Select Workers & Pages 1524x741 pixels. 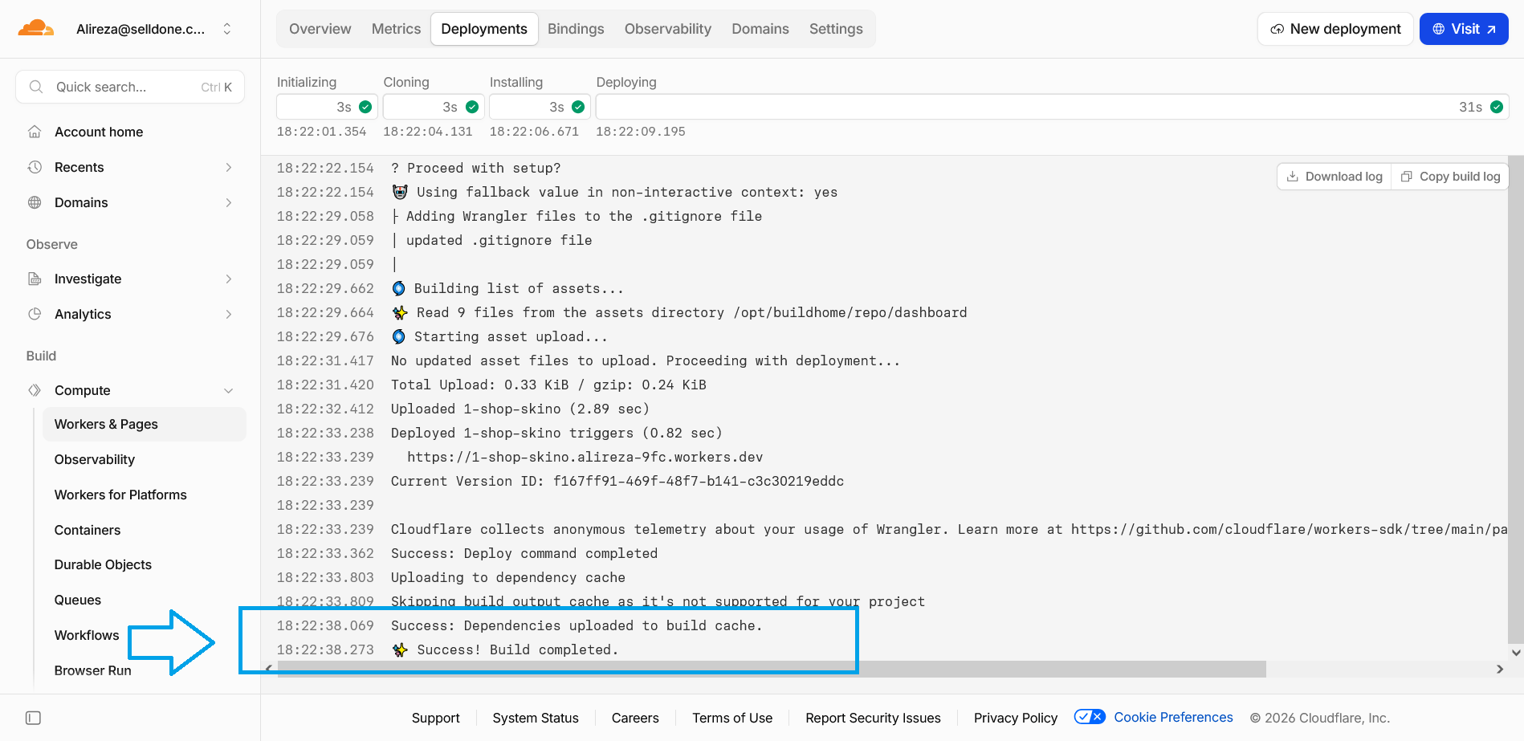[145, 424]
